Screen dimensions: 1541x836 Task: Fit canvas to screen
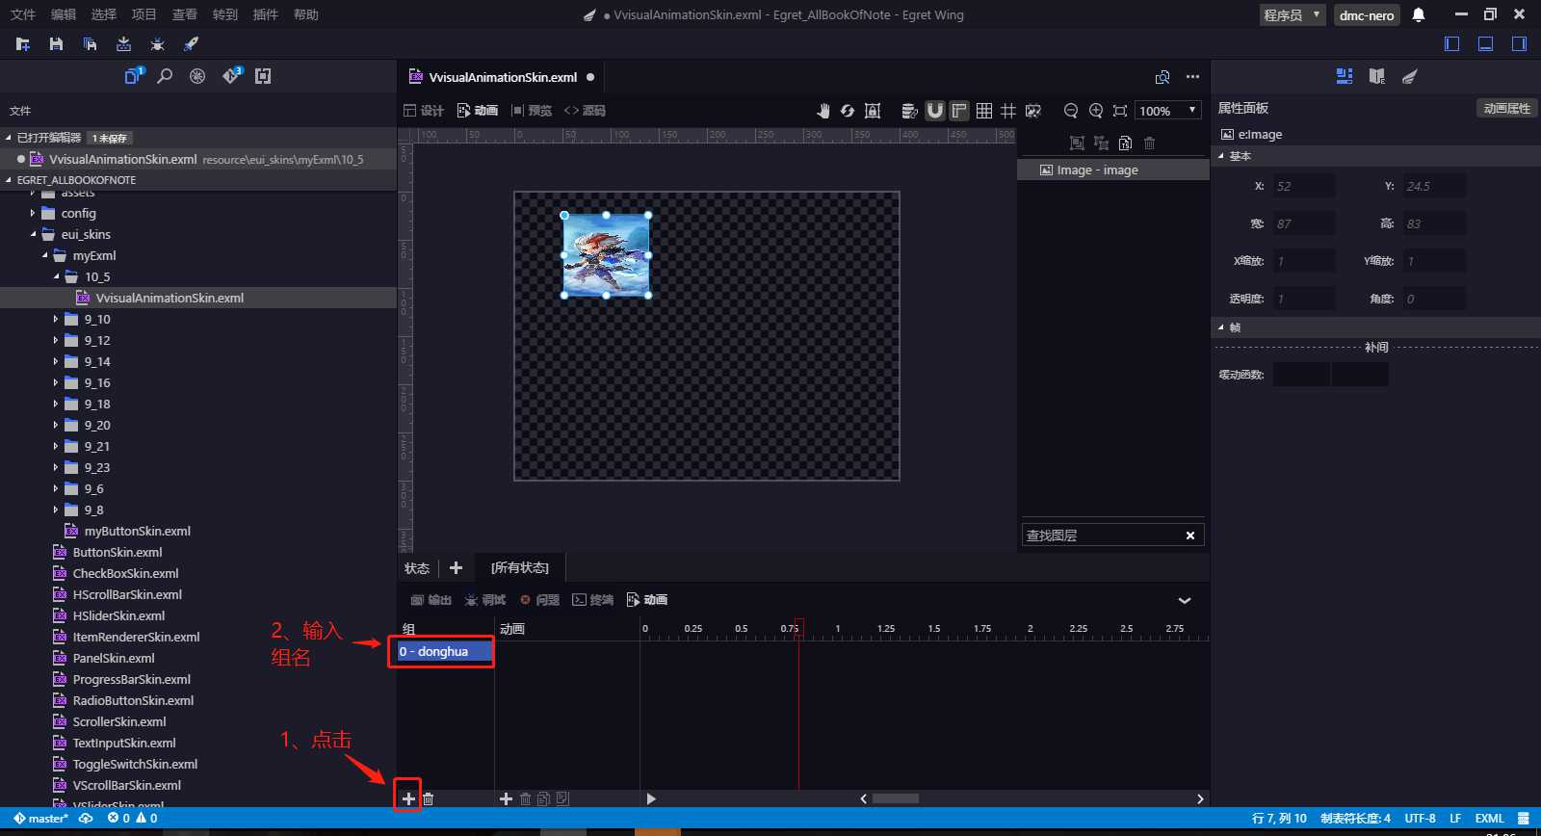pyautogui.click(x=1120, y=111)
